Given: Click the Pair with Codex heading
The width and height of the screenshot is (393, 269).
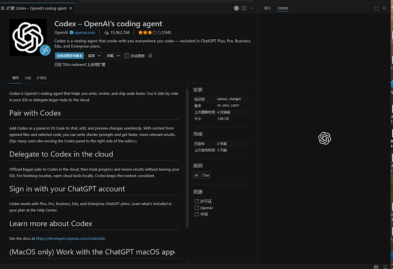Looking at the screenshot, I should click(x=35, y=113).
